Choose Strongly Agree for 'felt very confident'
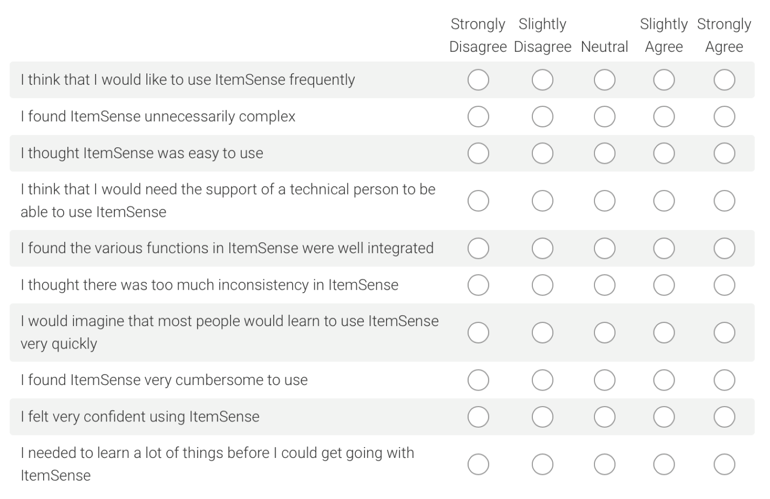This screenshot has width=770, height=499. [724, 417]
